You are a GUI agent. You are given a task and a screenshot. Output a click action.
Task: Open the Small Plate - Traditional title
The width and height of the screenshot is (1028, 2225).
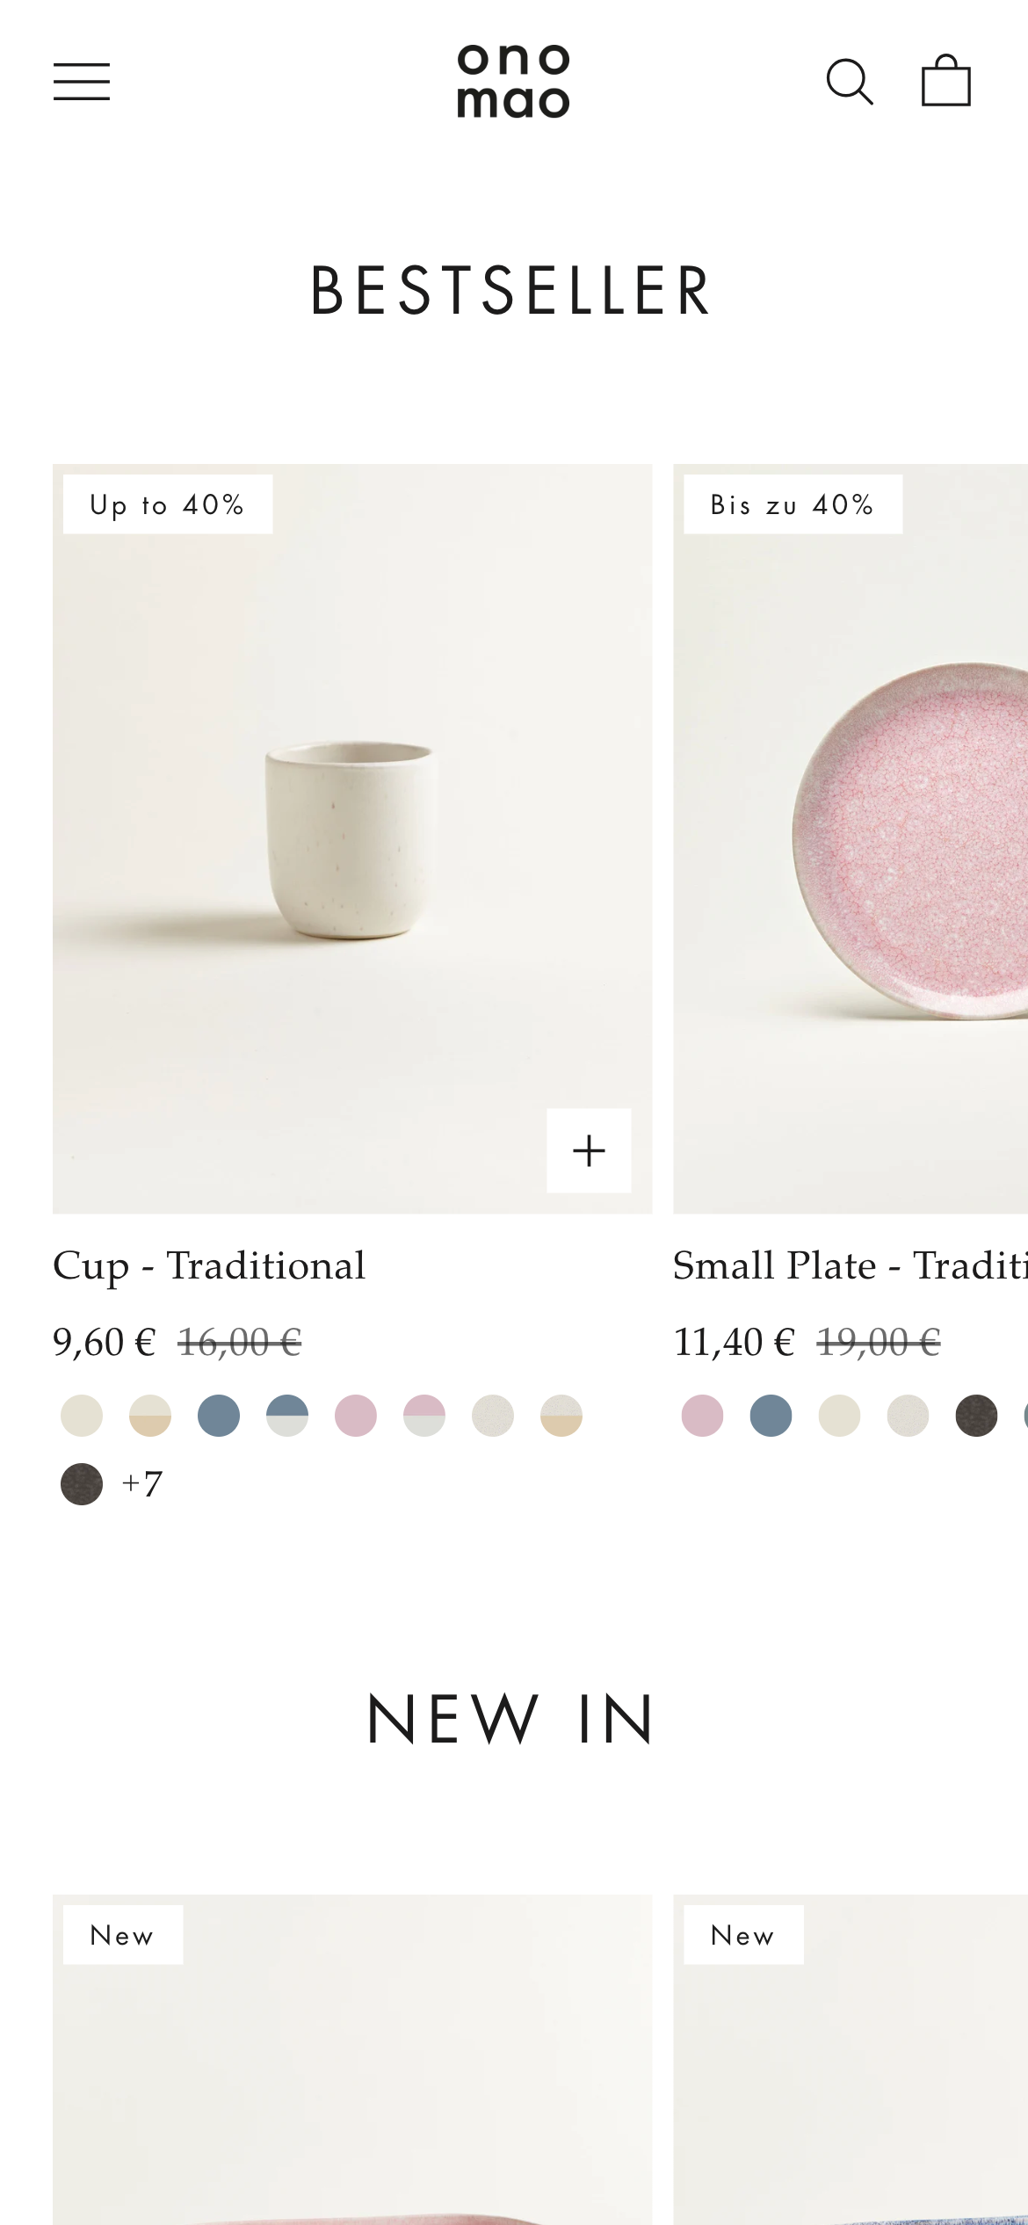point(849,1266)
